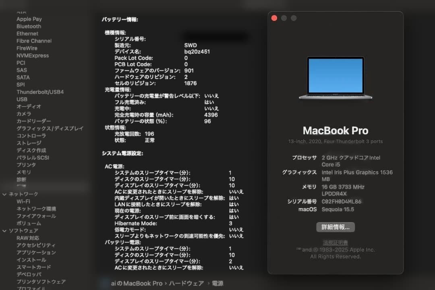Click 電源 in the breadcrumb path
The image size is (435, 290).
(x=218, y=283)
